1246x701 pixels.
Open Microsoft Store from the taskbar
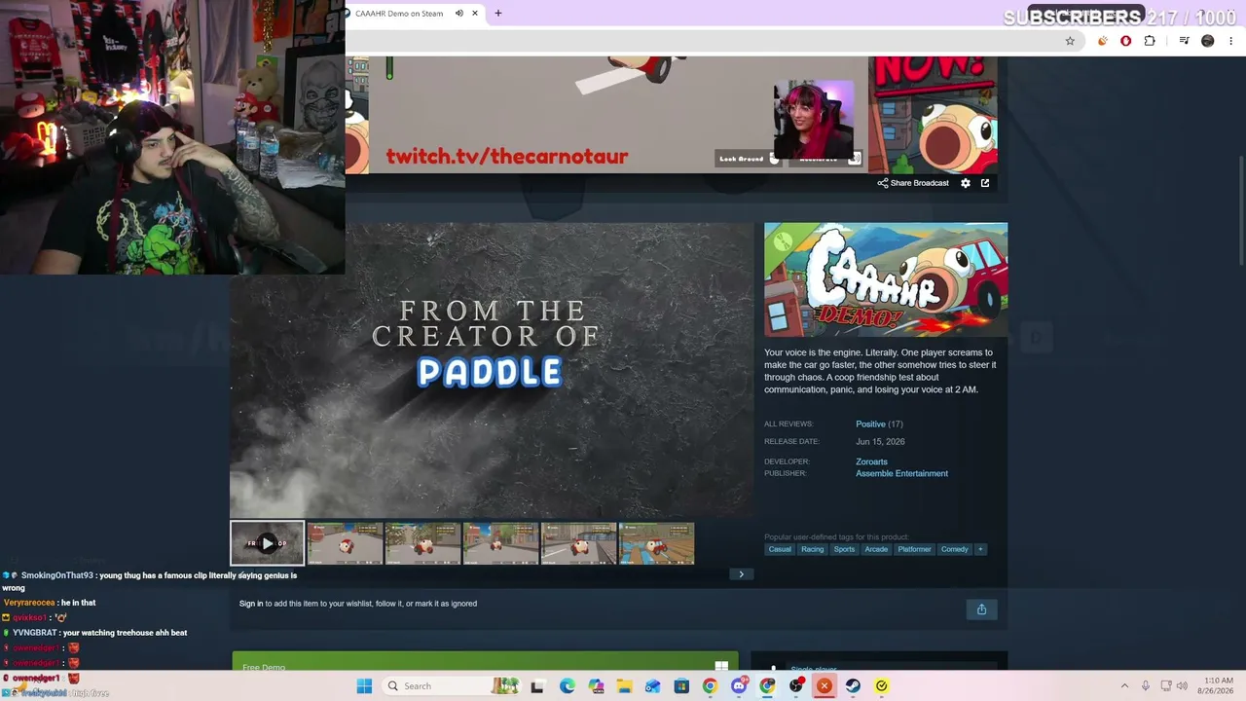click(681, 686)
